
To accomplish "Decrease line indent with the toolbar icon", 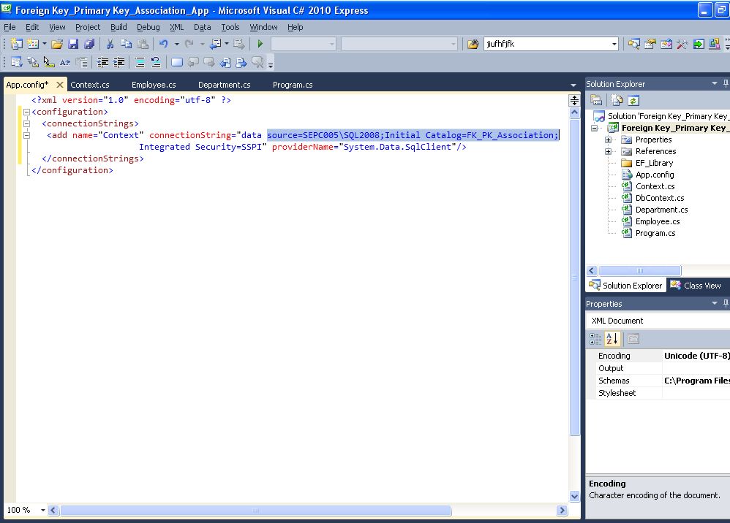I will point(102,62).
